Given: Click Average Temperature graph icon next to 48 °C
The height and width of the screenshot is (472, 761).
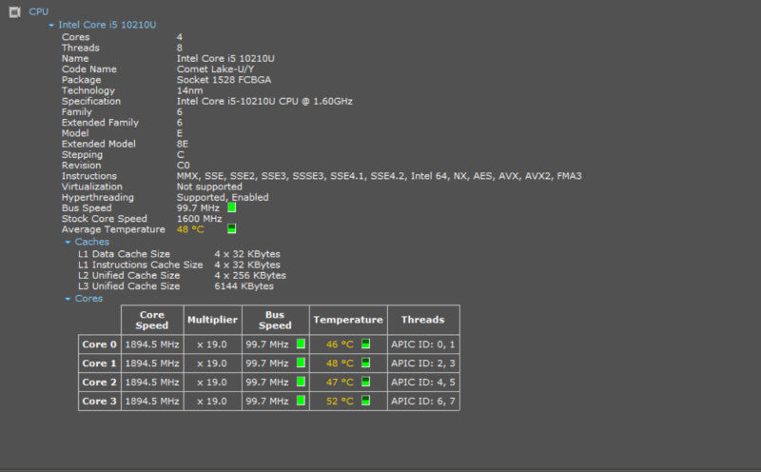Looking at the screenshot, I should pos(232,228).
